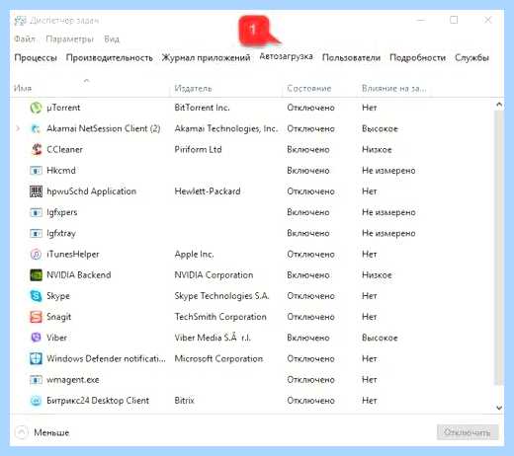
Task: Select the Igfxtray entry
Action: 61,234
